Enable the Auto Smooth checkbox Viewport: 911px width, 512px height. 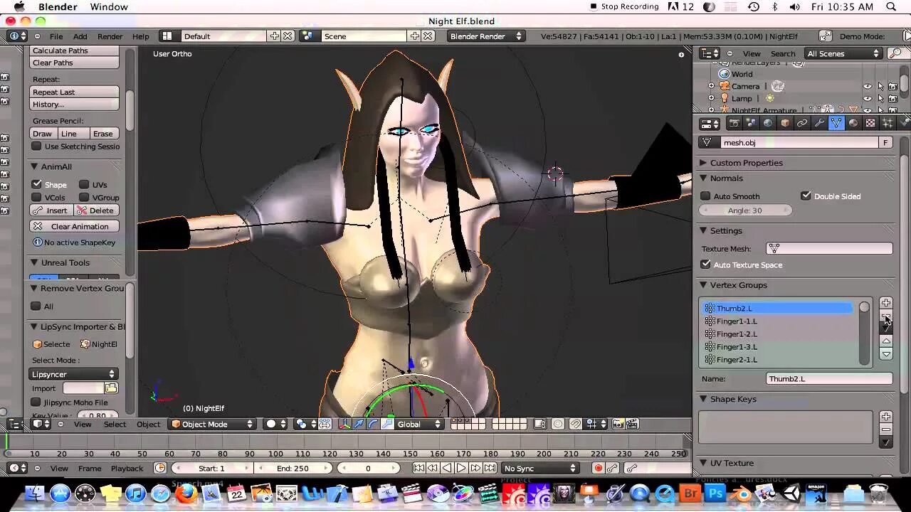[705, 196]
